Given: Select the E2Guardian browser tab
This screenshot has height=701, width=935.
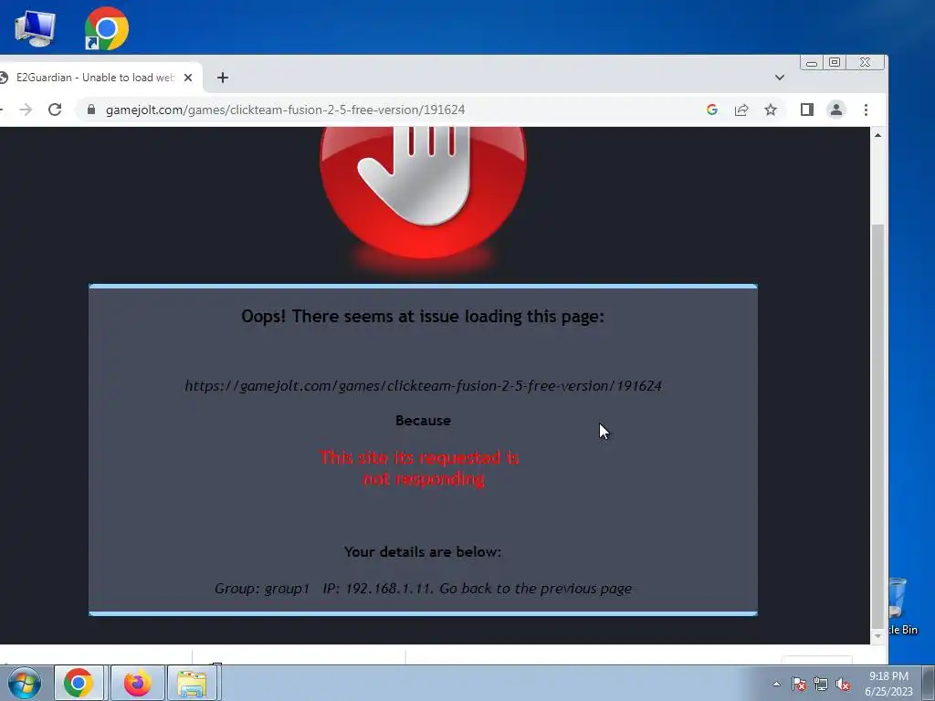Looking at the screenshot, I should point(95,78).
